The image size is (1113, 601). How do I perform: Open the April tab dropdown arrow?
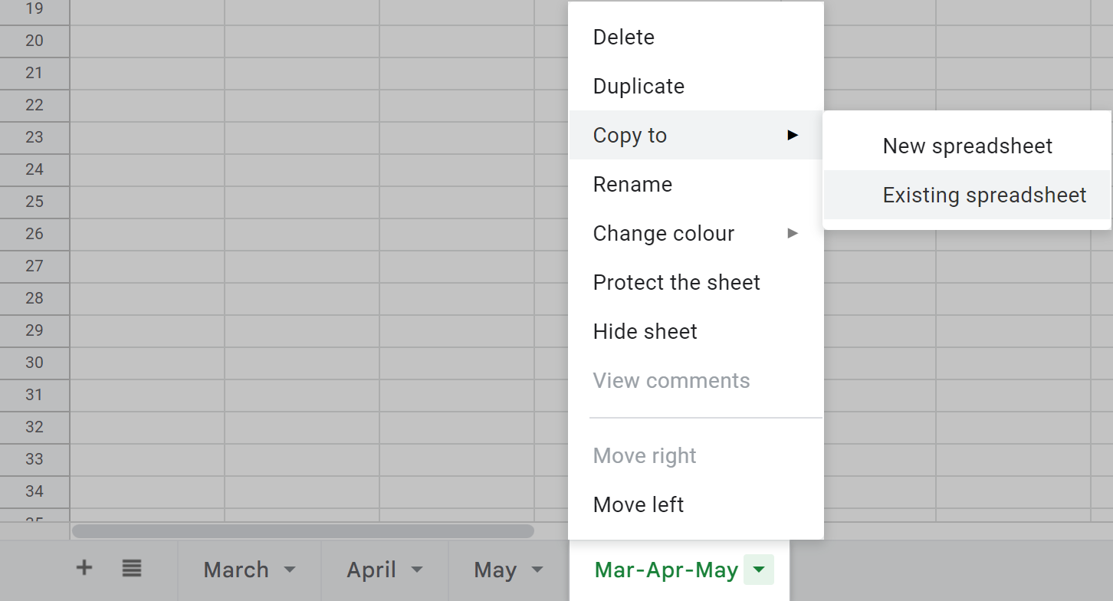coord(417,570)
